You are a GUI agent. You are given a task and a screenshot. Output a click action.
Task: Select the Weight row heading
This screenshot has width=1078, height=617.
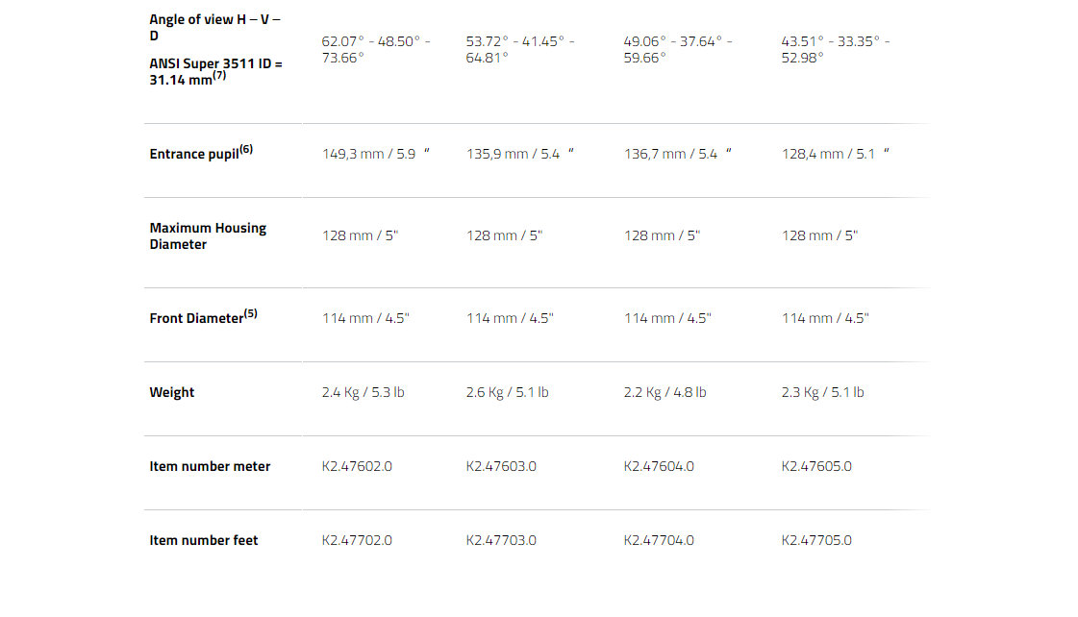pos(172,392)
